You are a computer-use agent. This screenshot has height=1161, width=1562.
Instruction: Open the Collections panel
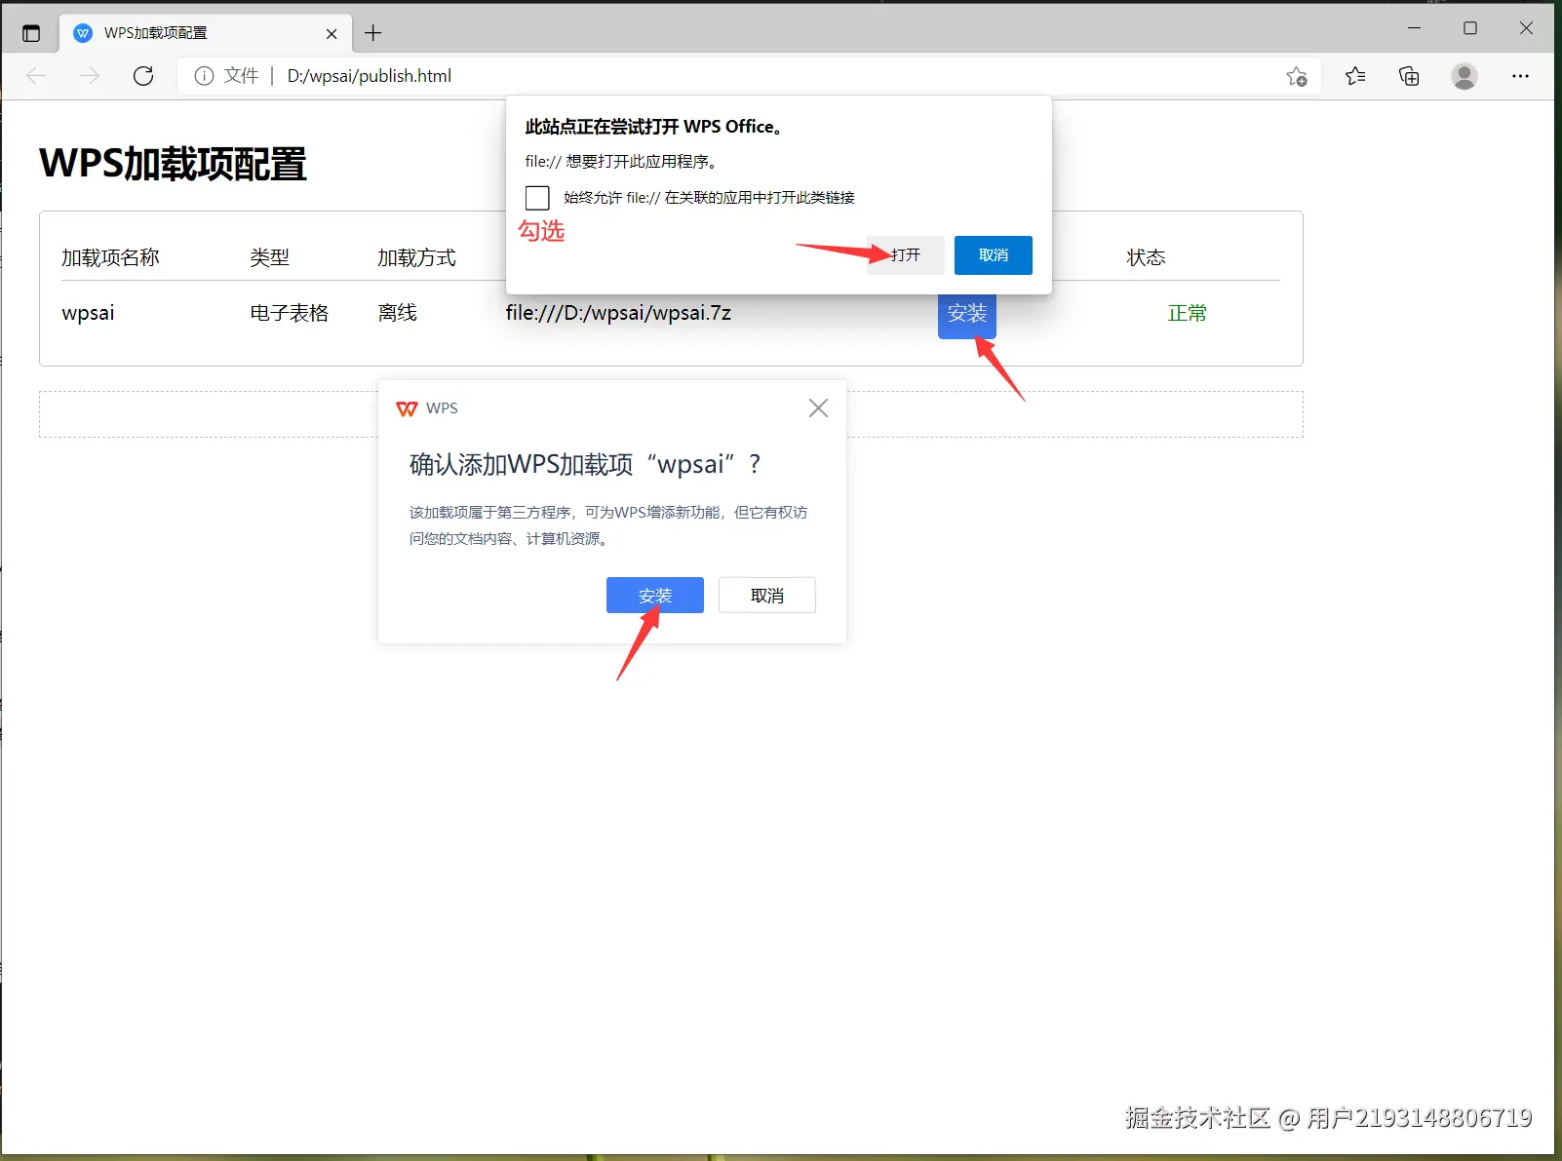[x=1409, y=76]
